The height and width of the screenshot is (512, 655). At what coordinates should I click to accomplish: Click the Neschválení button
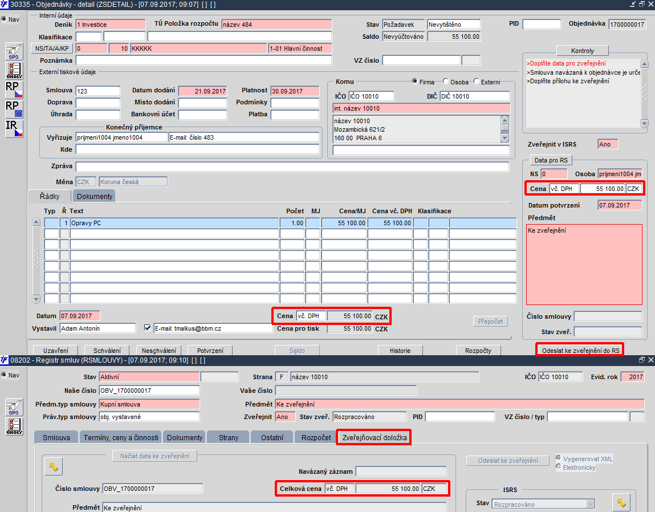coord(158,350)
